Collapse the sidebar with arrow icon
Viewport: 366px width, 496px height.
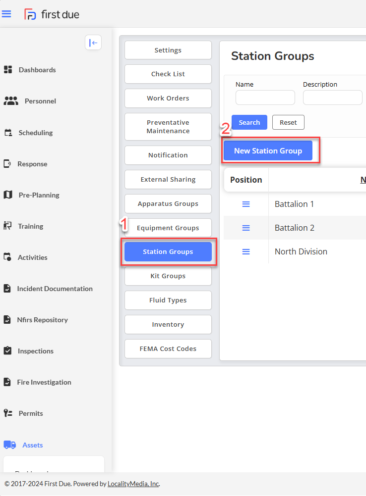point(93,43)
